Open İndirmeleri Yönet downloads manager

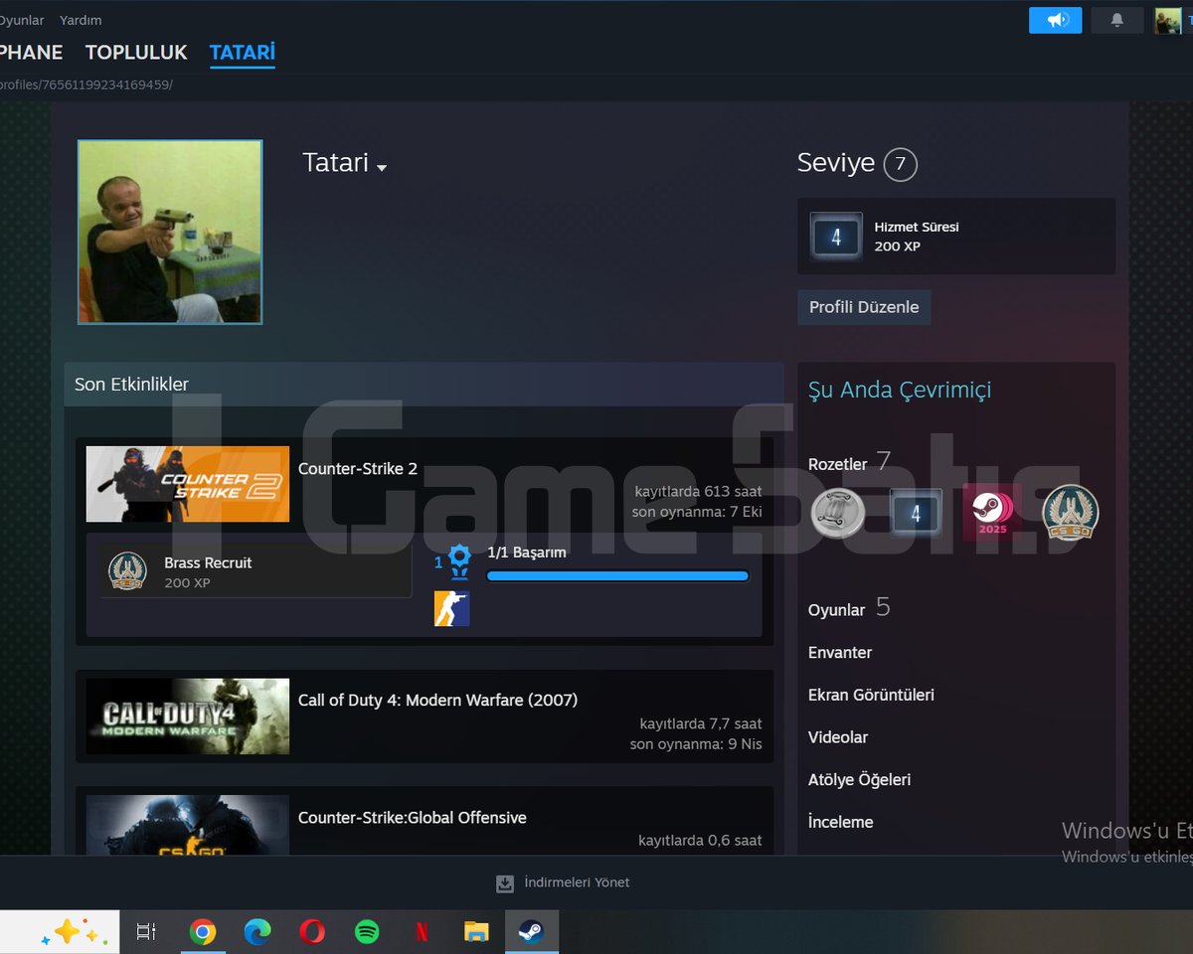point(577,882)
